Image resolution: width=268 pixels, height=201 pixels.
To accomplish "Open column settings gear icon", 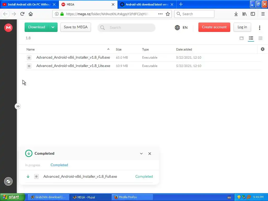I will [263, 49].
